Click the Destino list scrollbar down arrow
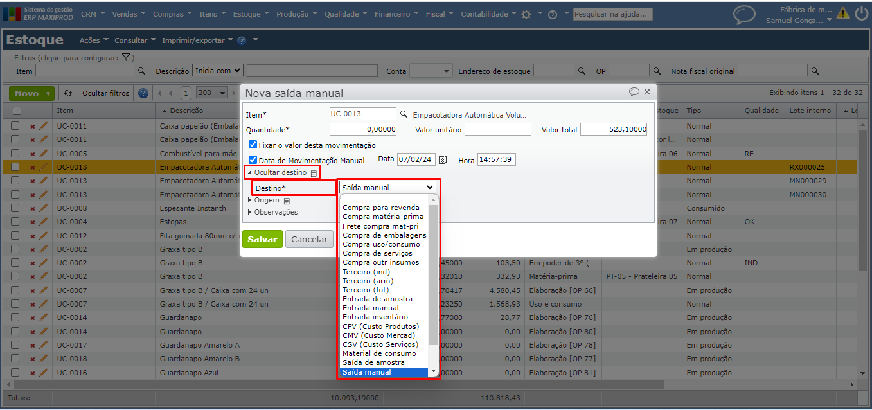This screenshot has width=872, height=410. [x=433, y=371]
